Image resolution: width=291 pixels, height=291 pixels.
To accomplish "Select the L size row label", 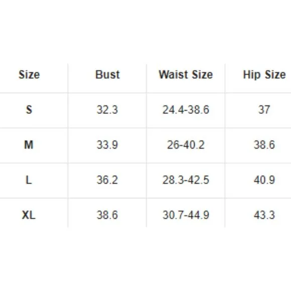I will 29,180.
